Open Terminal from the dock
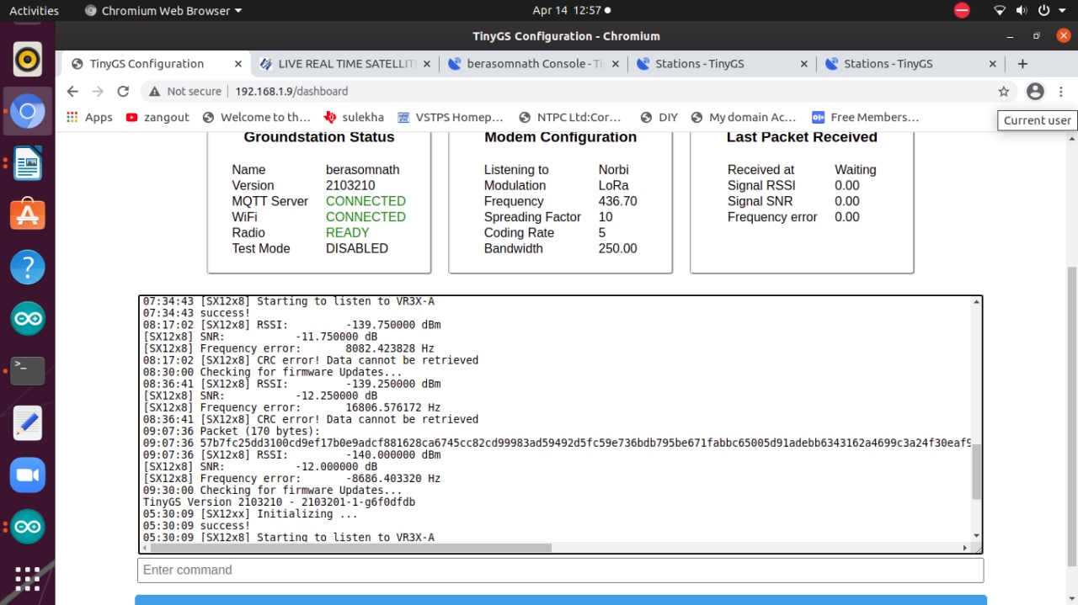The width and height of the screenshot is (1078, 605). click(x=27, y=370)
